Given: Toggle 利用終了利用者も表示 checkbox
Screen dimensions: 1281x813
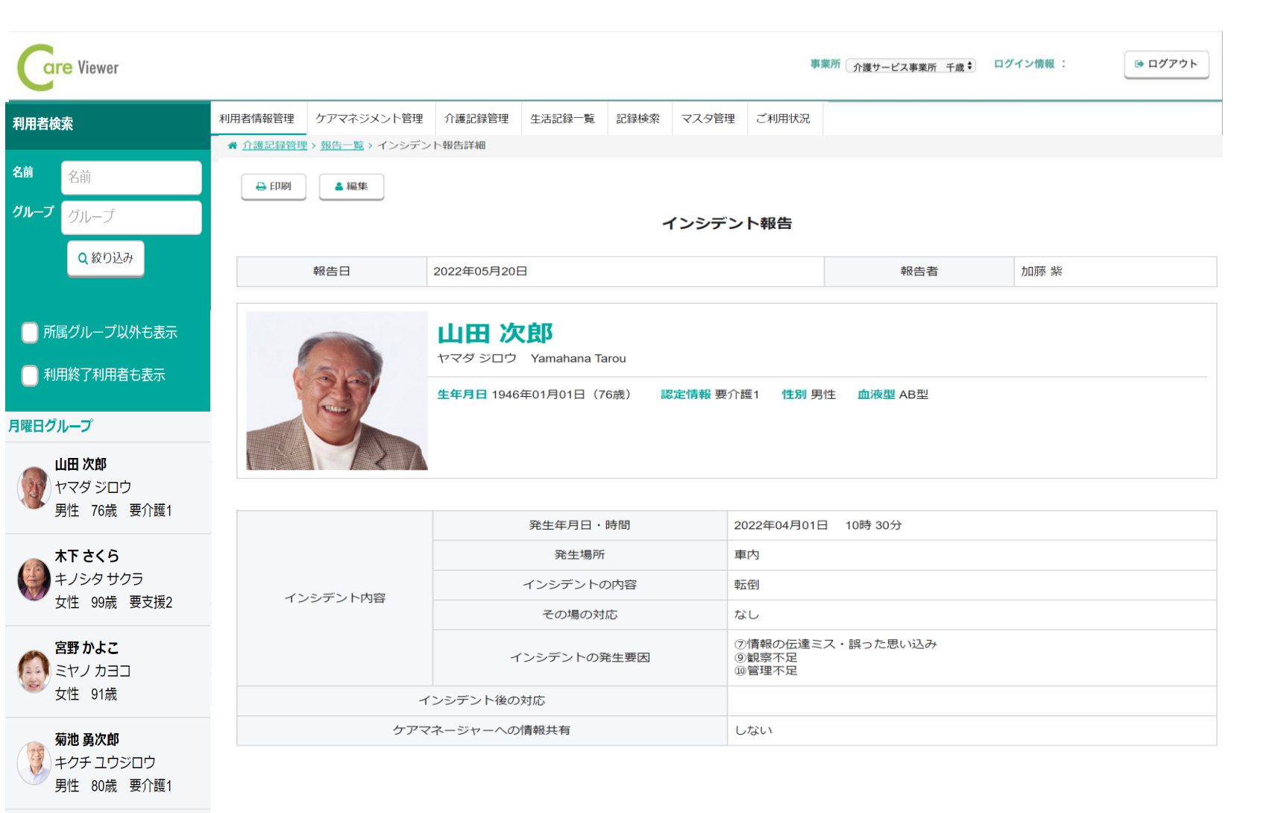Looking at the screenshot, I should [x=30, y=375].
